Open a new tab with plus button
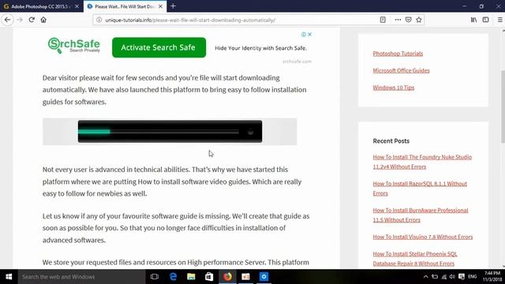This screenshot has width=505, height=284. tap(173, 6)
